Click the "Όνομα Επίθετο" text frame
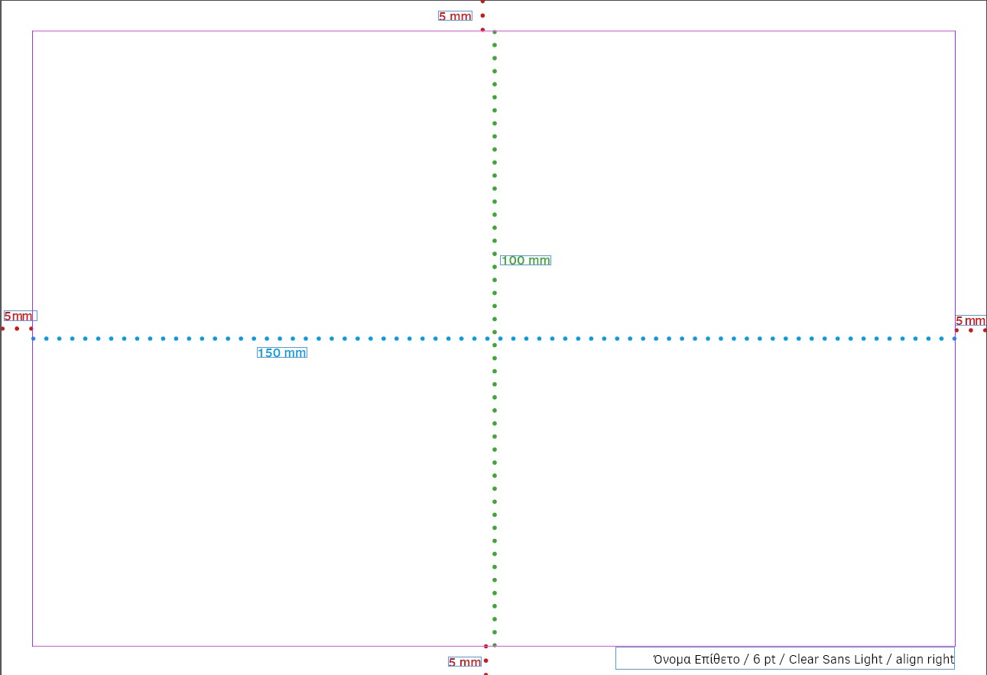The height and width of the screenshot is (675, 987). 785,659
